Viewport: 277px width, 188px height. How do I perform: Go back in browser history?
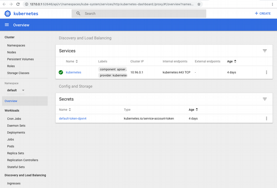click(x=4, y=4)
